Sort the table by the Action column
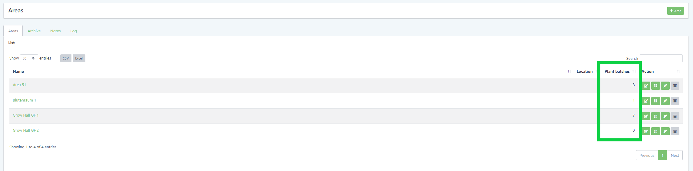693x171 pixels. 648,72
